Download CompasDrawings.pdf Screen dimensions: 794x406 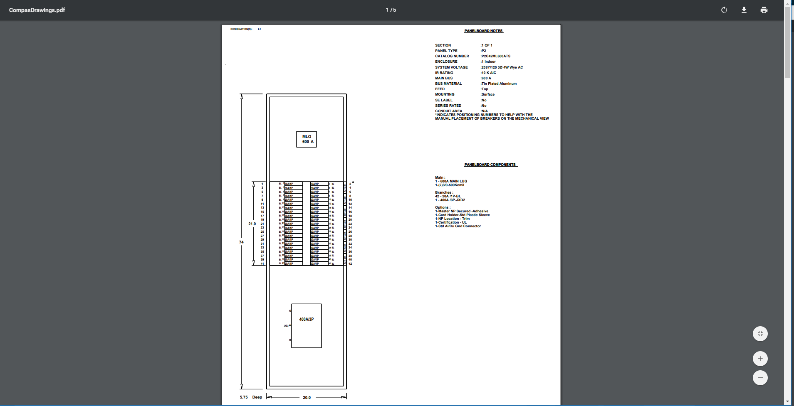click(x=744, y=10)
